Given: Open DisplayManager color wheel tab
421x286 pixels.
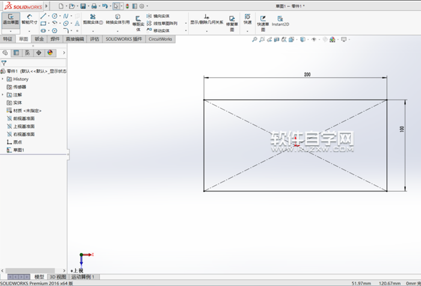Looking at the screenshot, I should click(50, 53).
